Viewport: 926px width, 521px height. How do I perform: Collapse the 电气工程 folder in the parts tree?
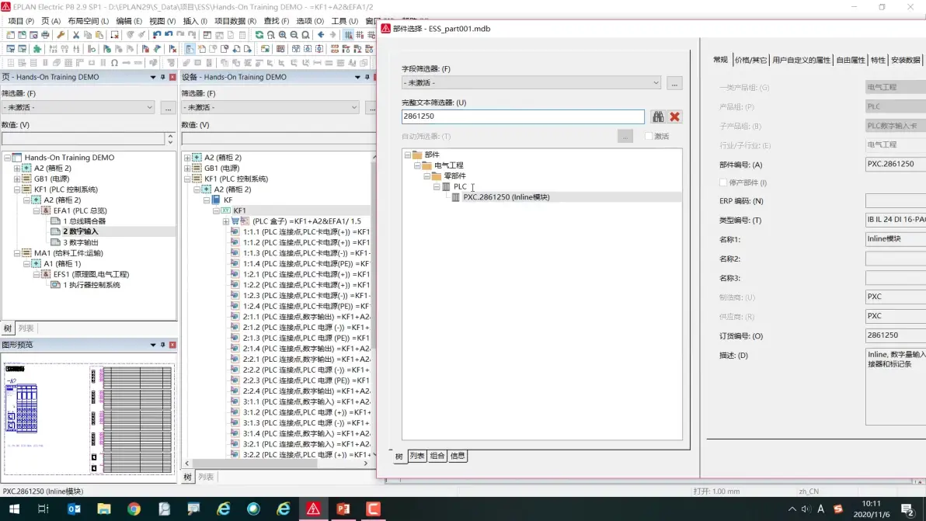(417, 165)
